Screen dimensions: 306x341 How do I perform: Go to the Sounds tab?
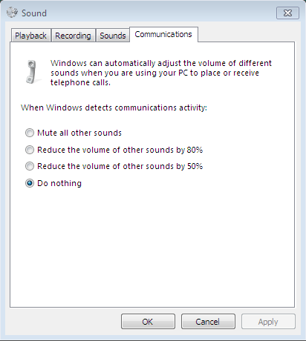click(113, 36)
